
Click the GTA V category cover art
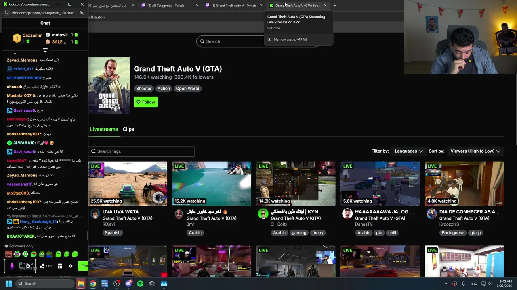point(109,86)
